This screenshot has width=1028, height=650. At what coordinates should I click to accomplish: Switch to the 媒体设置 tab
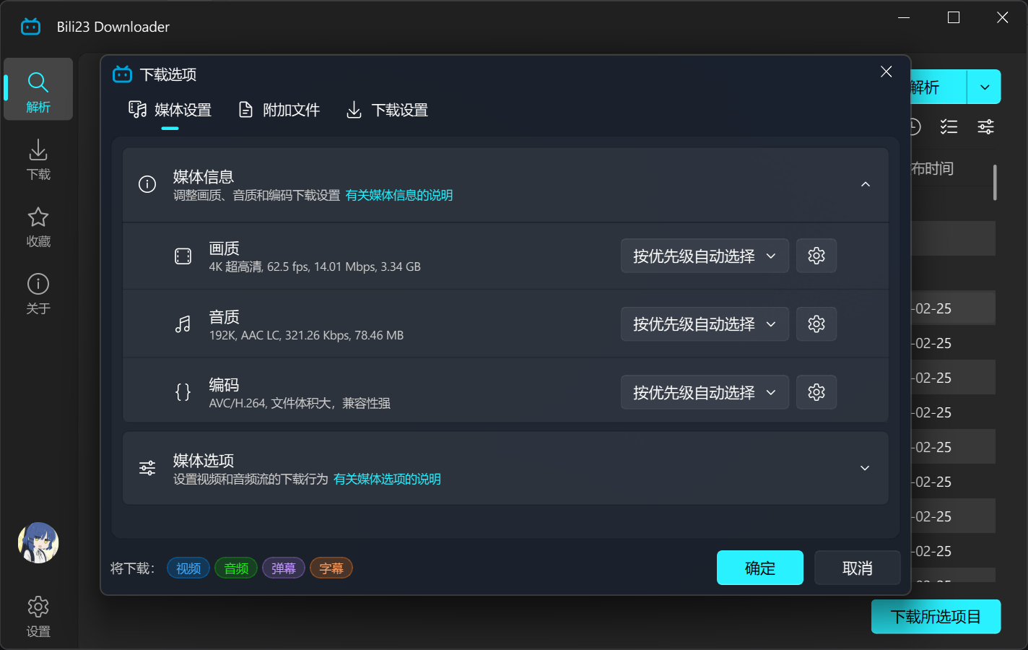pyautogui.click(x=170, y=110)
